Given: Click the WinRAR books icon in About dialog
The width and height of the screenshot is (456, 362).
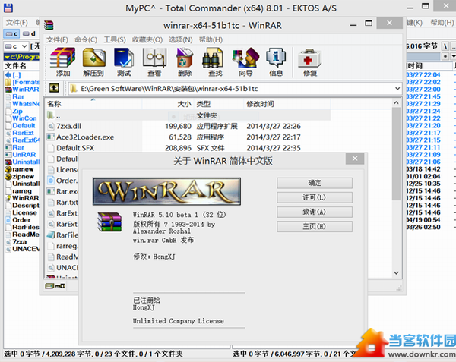Looking at the screenshot, I should (x=109, y=222).
